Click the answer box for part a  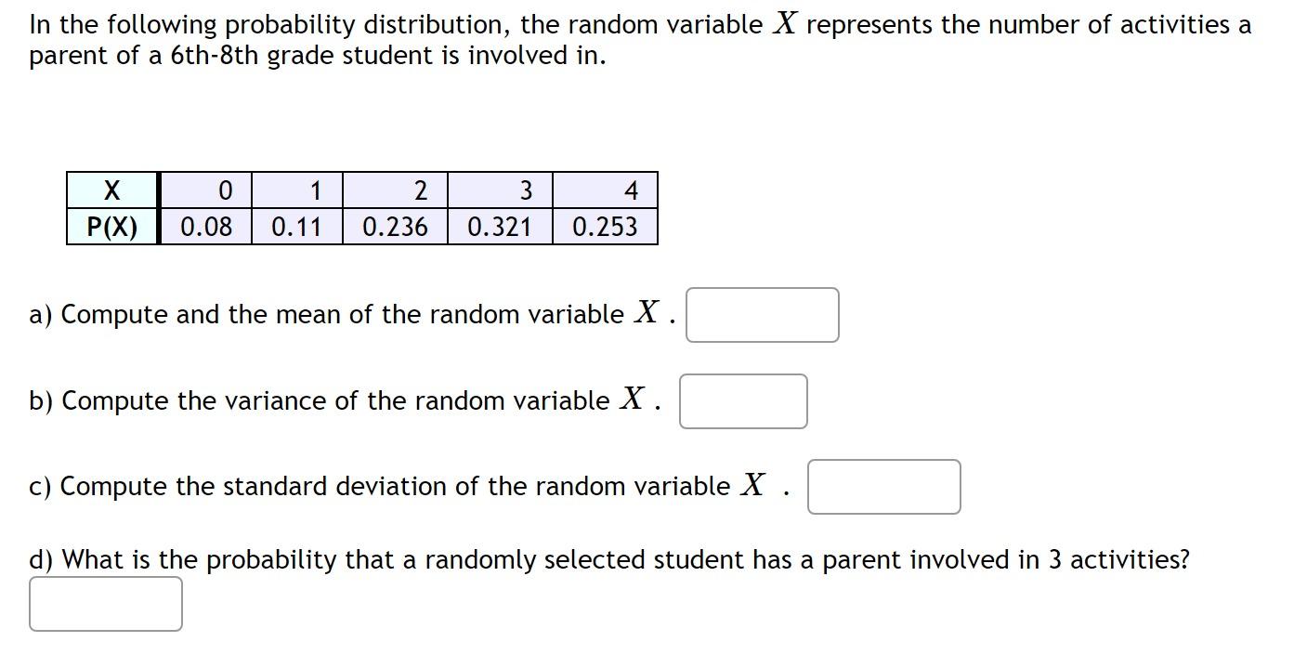762,315
